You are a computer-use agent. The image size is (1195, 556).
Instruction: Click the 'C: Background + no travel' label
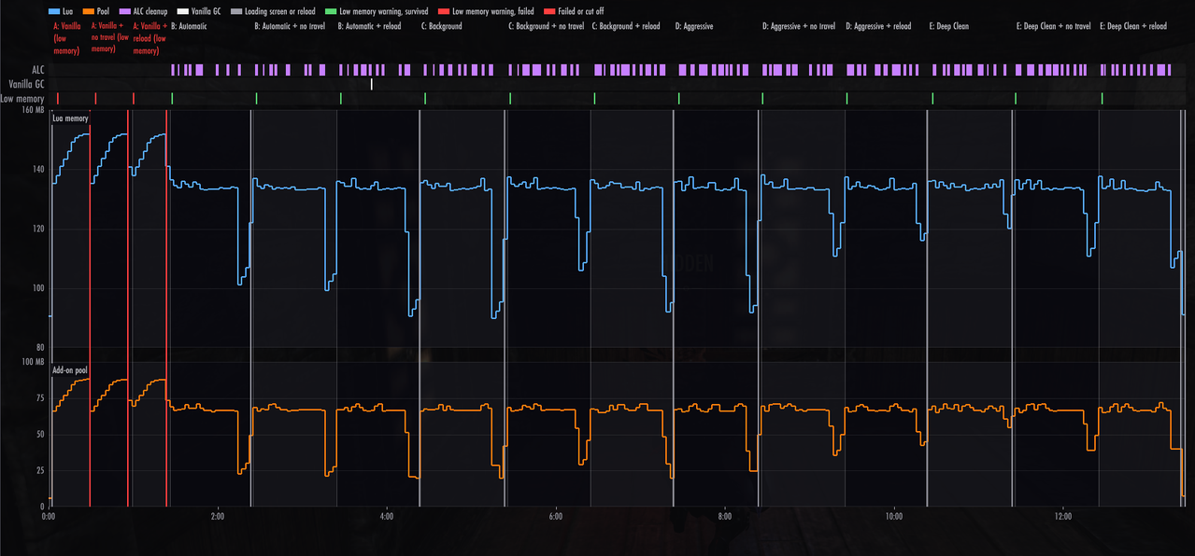click(547, 26)
